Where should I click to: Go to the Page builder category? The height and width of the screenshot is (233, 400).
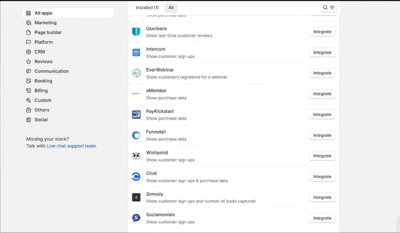pos(48,33)
